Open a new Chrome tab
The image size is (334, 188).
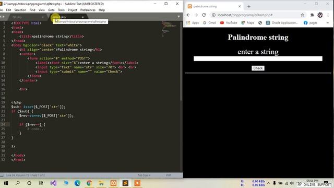(249, 6)
